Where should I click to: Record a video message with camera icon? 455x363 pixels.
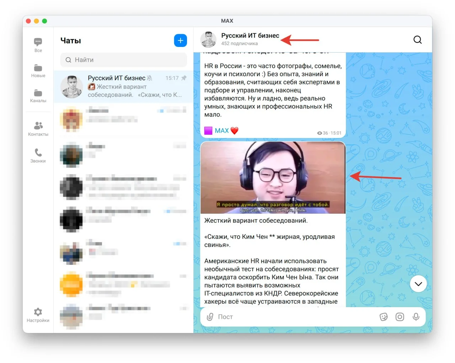[x=400, y=317]
